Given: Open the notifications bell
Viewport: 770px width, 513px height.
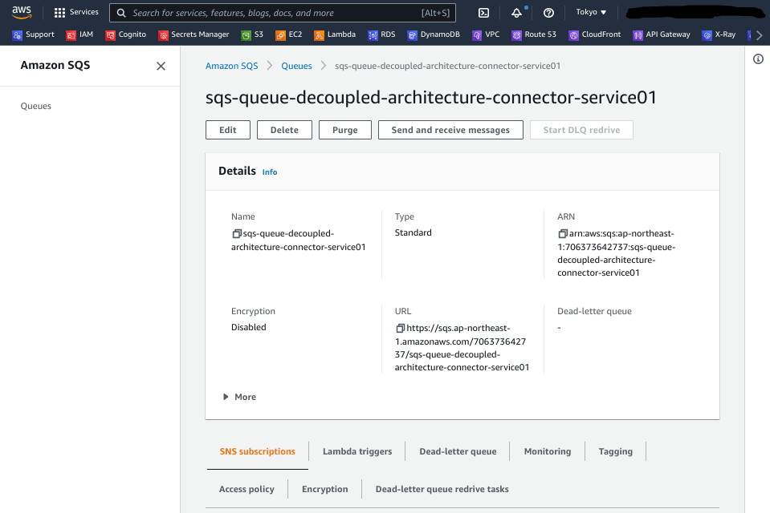Looking at the screenshot, I should 516,13.
